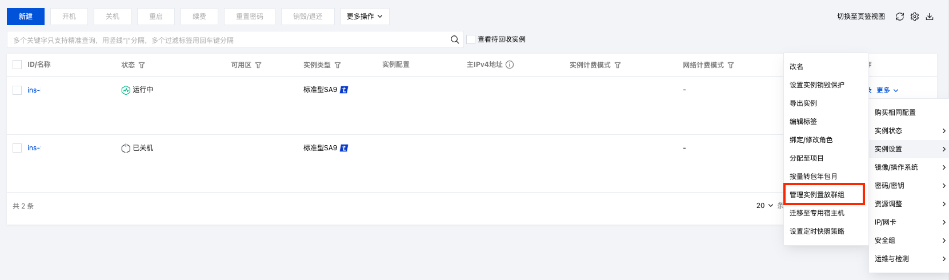Screen dimensions: 949x280
Task: Open the page size 20 dropdown
Action: point(764,206)
